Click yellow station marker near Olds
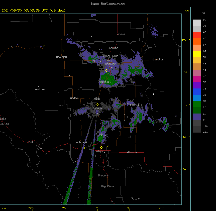Image resolution: width=216 pixels, height=211 pixels. [97, 104]
